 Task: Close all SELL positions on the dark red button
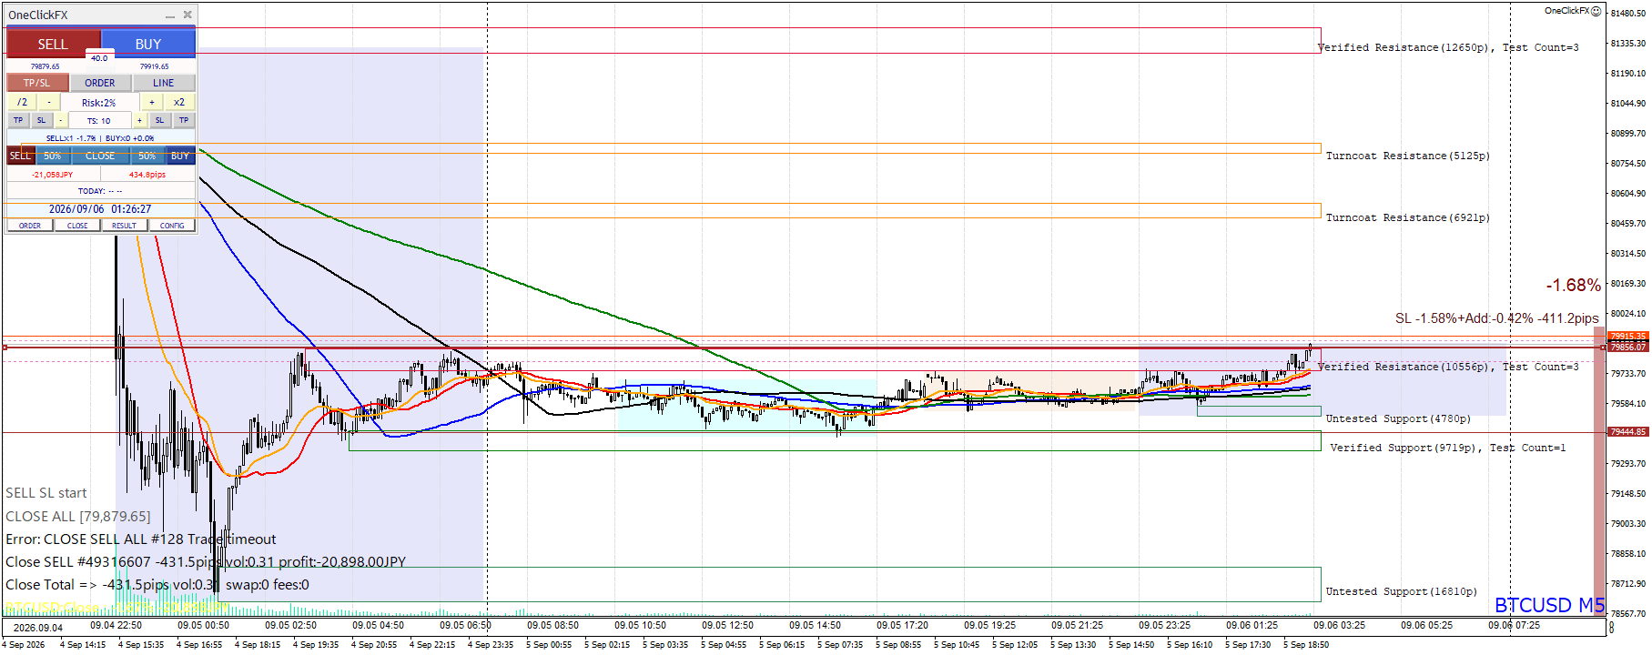point(20,156)
